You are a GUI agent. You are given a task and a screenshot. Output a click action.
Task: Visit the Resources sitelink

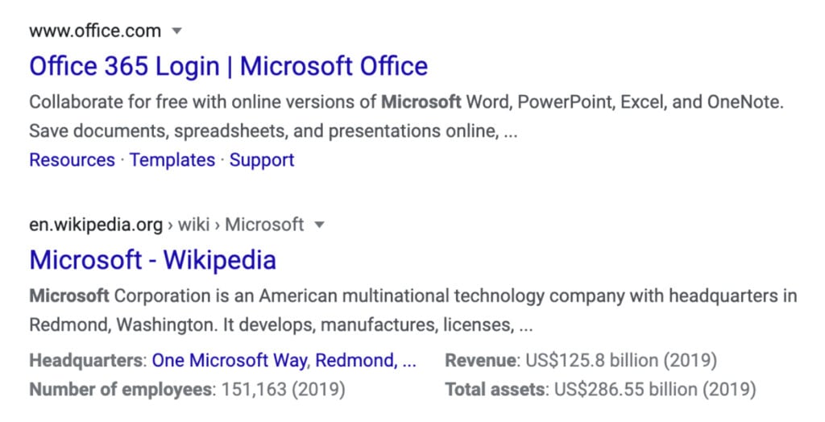[72, 160]
